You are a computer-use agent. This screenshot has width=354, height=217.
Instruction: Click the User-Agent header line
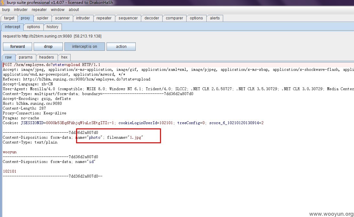178,89
